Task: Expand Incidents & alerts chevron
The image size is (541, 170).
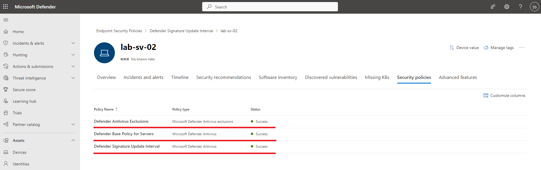Action: point(73,43)
